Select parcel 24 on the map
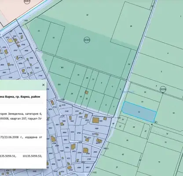 [x=72, y=93]
